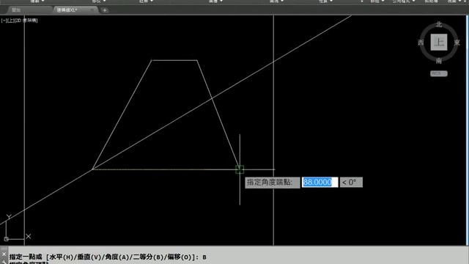Click 西 on the ViewCube compass
469x264 pixels.
[x=421, y=43]
